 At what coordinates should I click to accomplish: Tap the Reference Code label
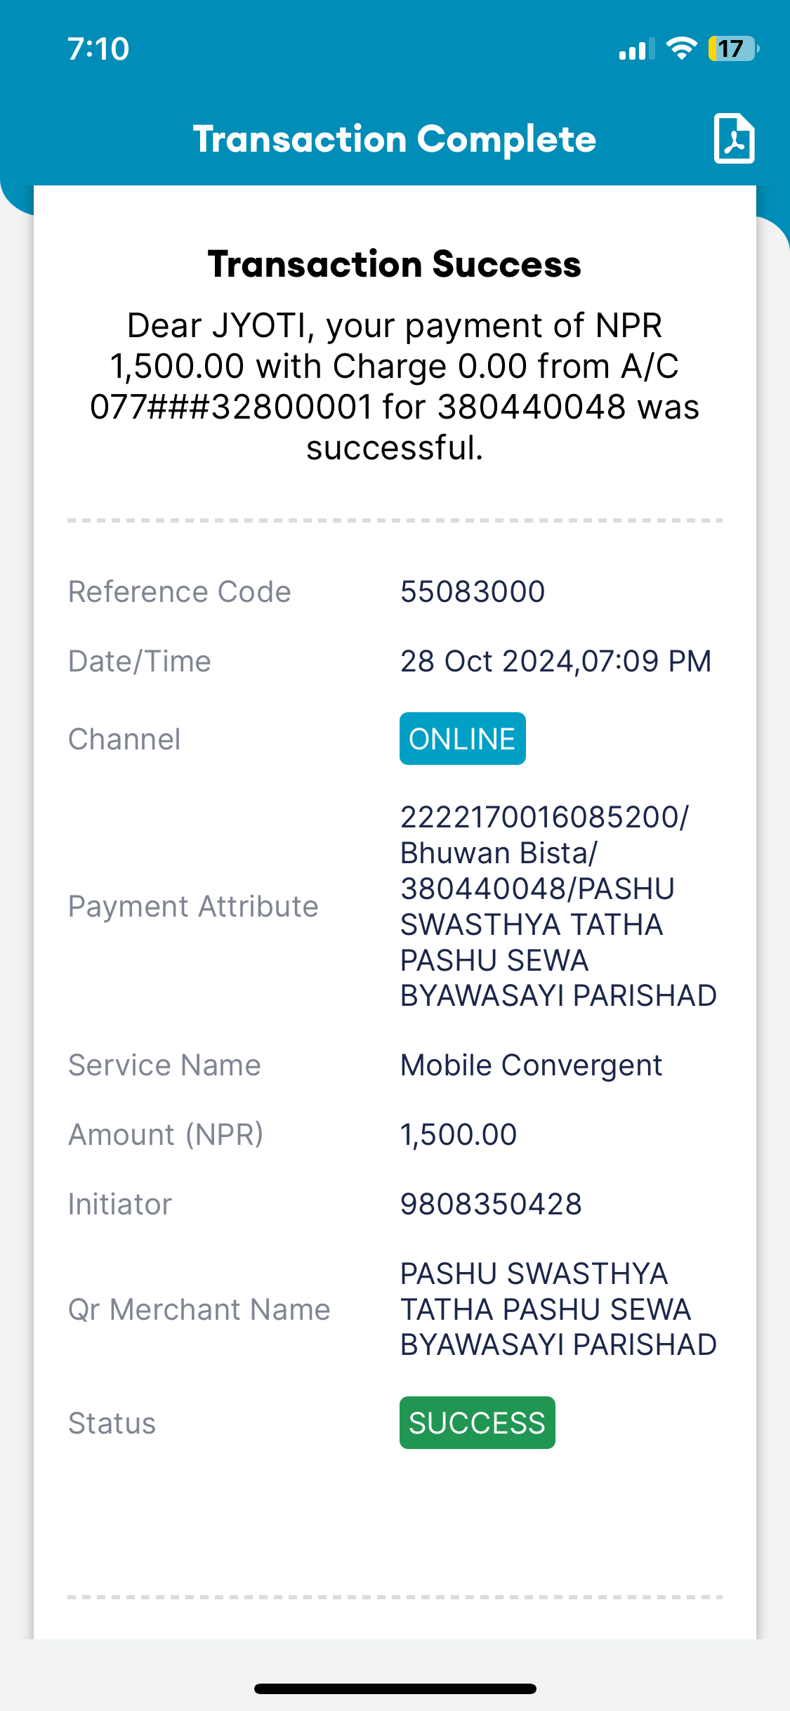click(180, 591)
